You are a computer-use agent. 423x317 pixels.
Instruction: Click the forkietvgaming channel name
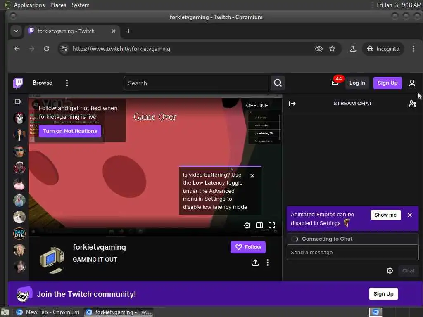(x=99, y=247)
